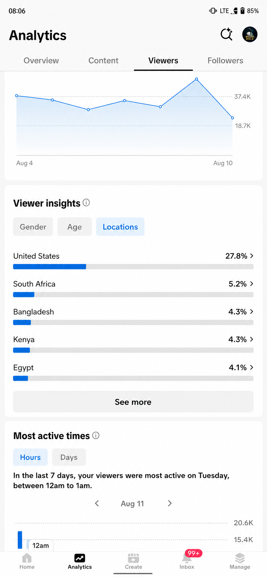Go to next day after Aug 11
Screen dimensions: 267x577
pos(170,503)
